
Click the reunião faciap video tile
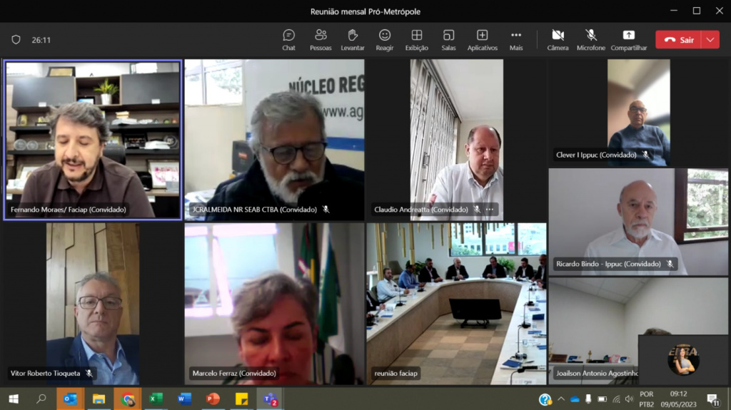coord(456,303)
